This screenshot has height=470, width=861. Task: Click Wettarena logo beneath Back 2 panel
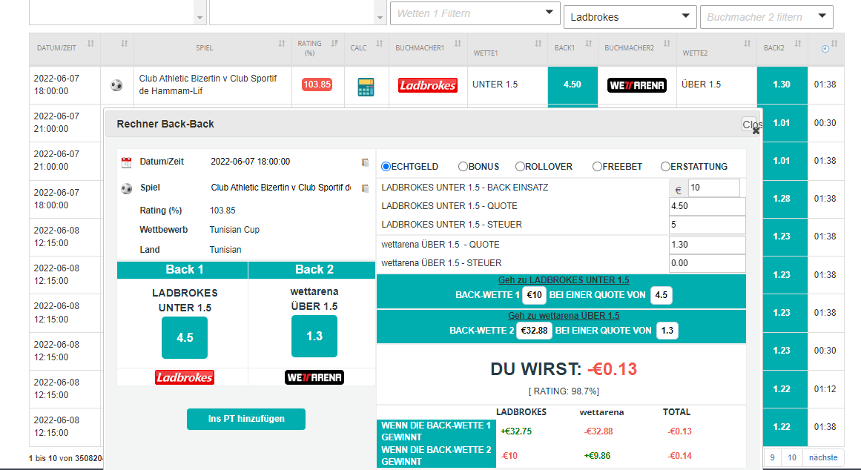tap(314, 377)
